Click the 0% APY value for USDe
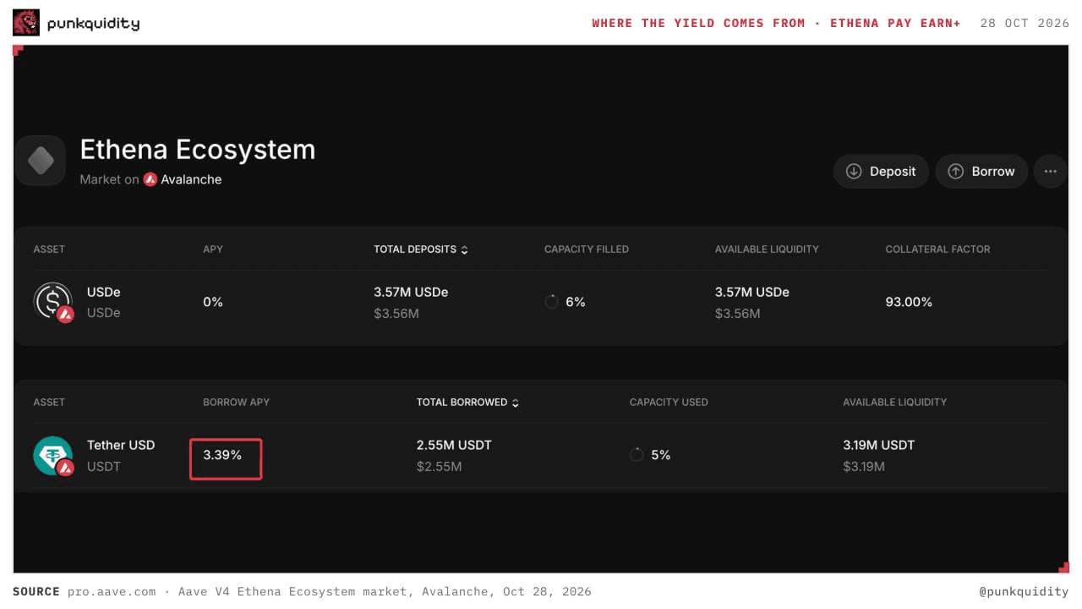This screenshot has height=609, width=1082. click(213, 302)
